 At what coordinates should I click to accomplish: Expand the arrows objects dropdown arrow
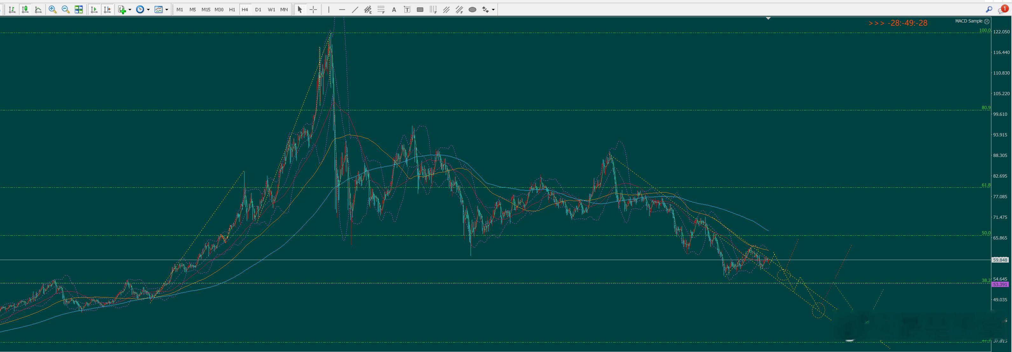[493, 10]
